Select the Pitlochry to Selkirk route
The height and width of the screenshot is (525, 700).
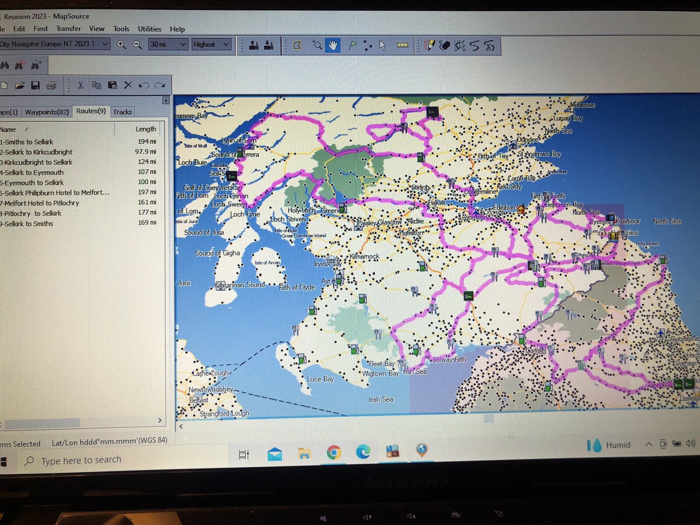(79, 213)
